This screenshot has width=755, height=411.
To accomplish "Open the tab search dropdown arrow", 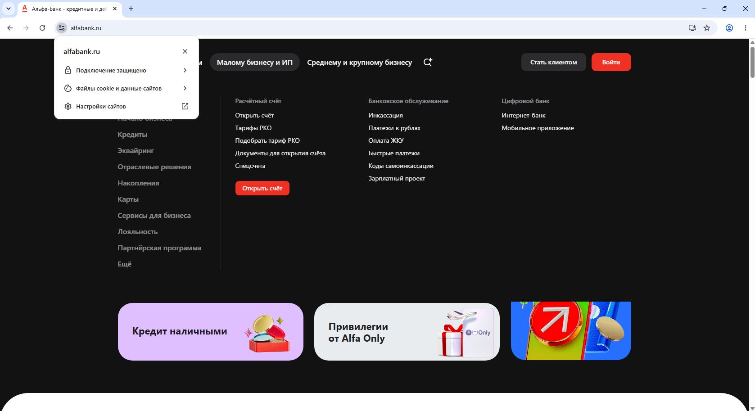I will point(9,9).
